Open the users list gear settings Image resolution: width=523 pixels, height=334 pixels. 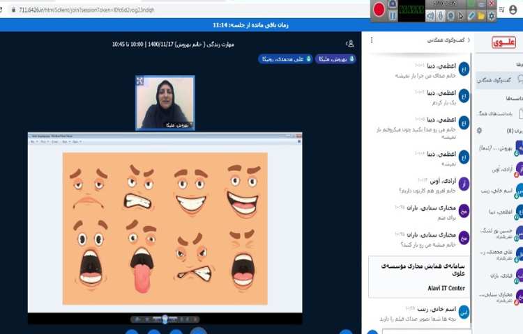[479, 130]
